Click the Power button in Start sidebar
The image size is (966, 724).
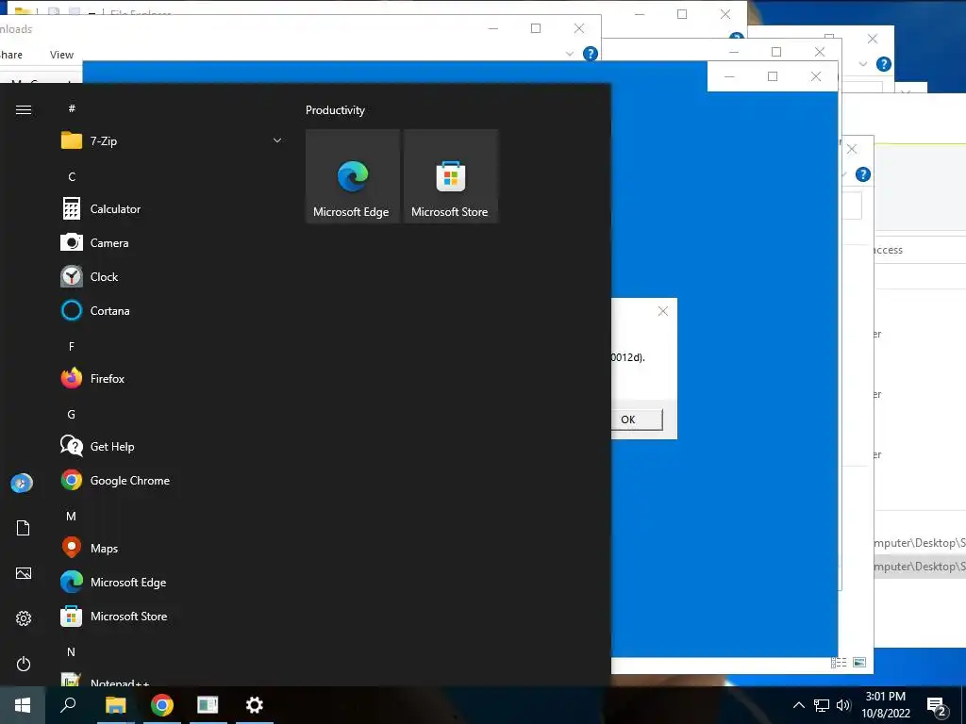coord(24,664)
